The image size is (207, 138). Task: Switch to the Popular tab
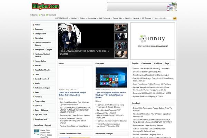click(x=135, y=63)
